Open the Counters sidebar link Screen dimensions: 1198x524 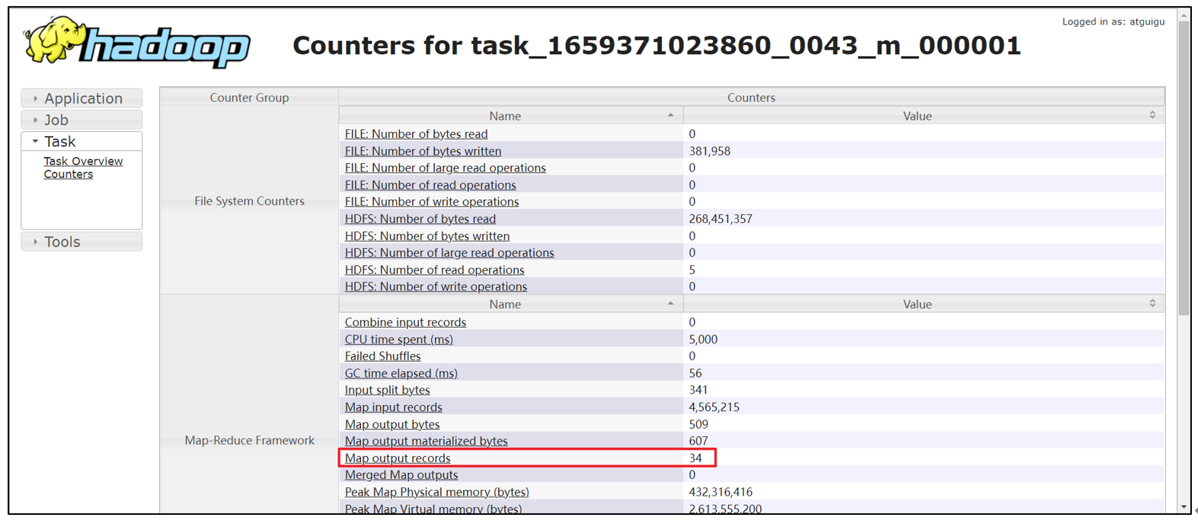(x=68, y=174)
